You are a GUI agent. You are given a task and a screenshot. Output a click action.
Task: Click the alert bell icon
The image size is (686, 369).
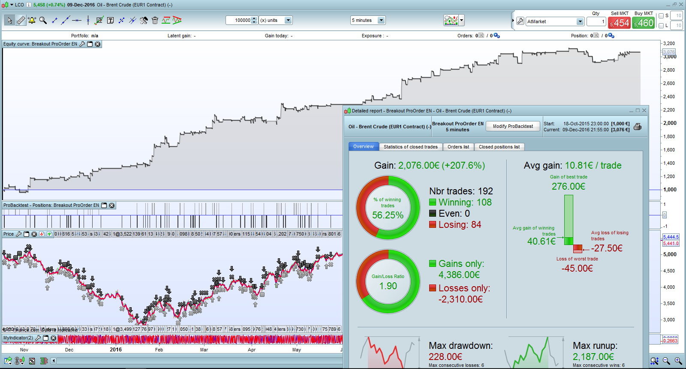[32, 20]
